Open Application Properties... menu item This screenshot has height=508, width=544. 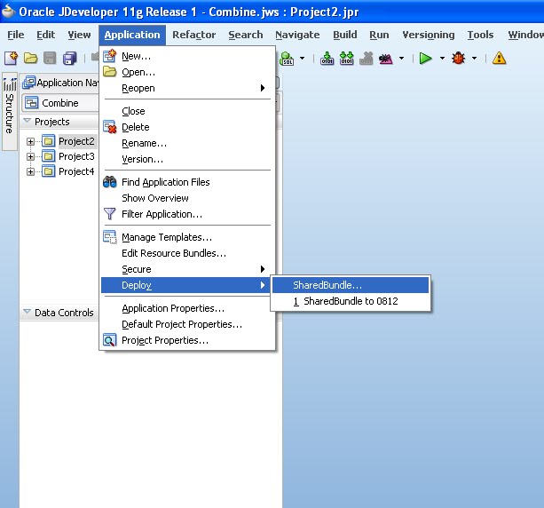pos(186,308)
